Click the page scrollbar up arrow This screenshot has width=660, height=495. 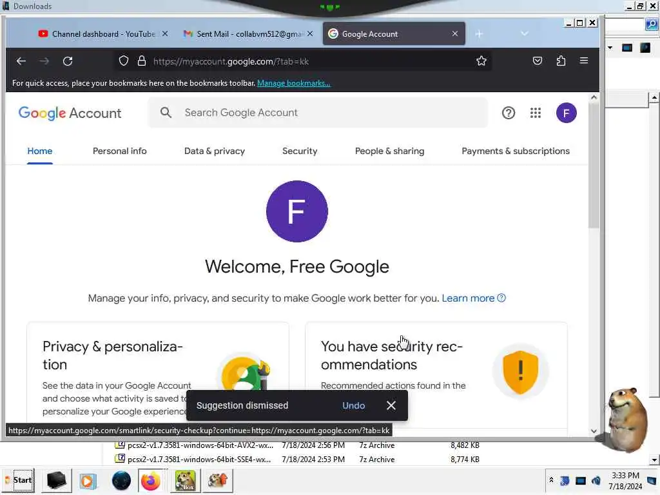pos(594,97)
